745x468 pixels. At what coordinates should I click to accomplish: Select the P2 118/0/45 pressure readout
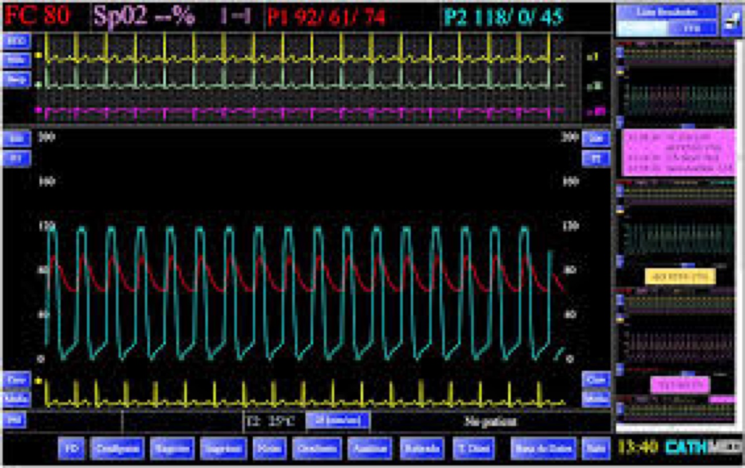[504, 17]
